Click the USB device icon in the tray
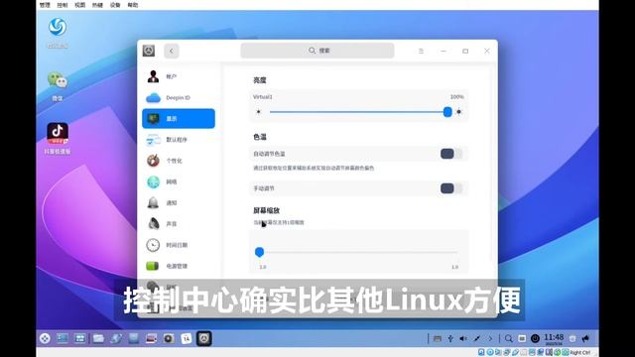The image size is (635, 357). click(450, 338)
